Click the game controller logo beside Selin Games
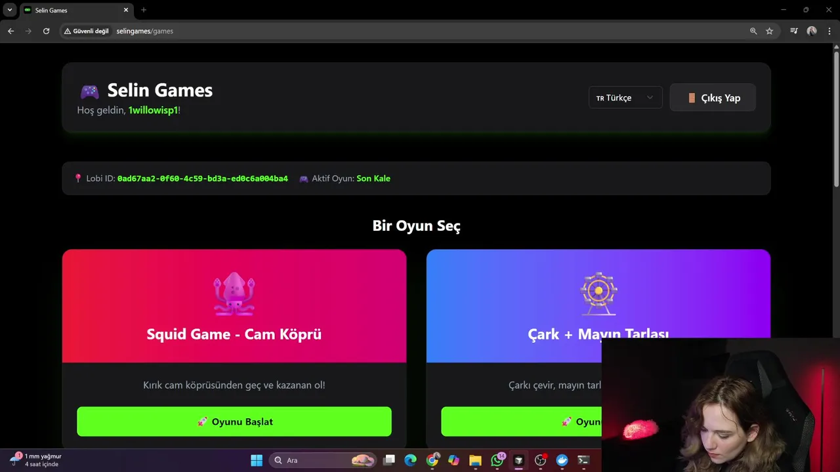The width and height of the screenshot is (840, 472). (x=89, y=91)
